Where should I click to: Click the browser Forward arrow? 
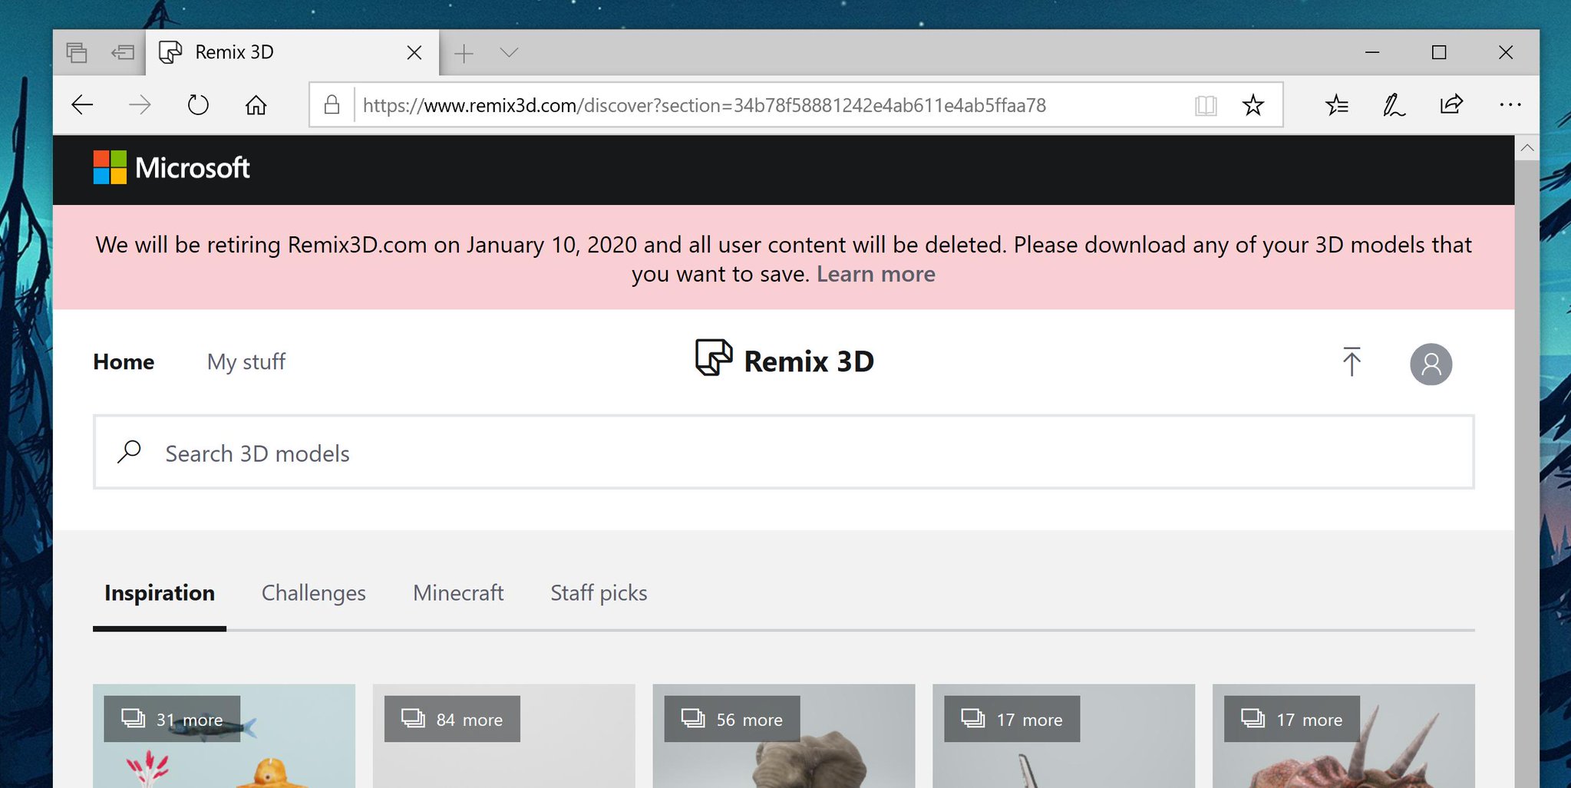click(140, 105)
